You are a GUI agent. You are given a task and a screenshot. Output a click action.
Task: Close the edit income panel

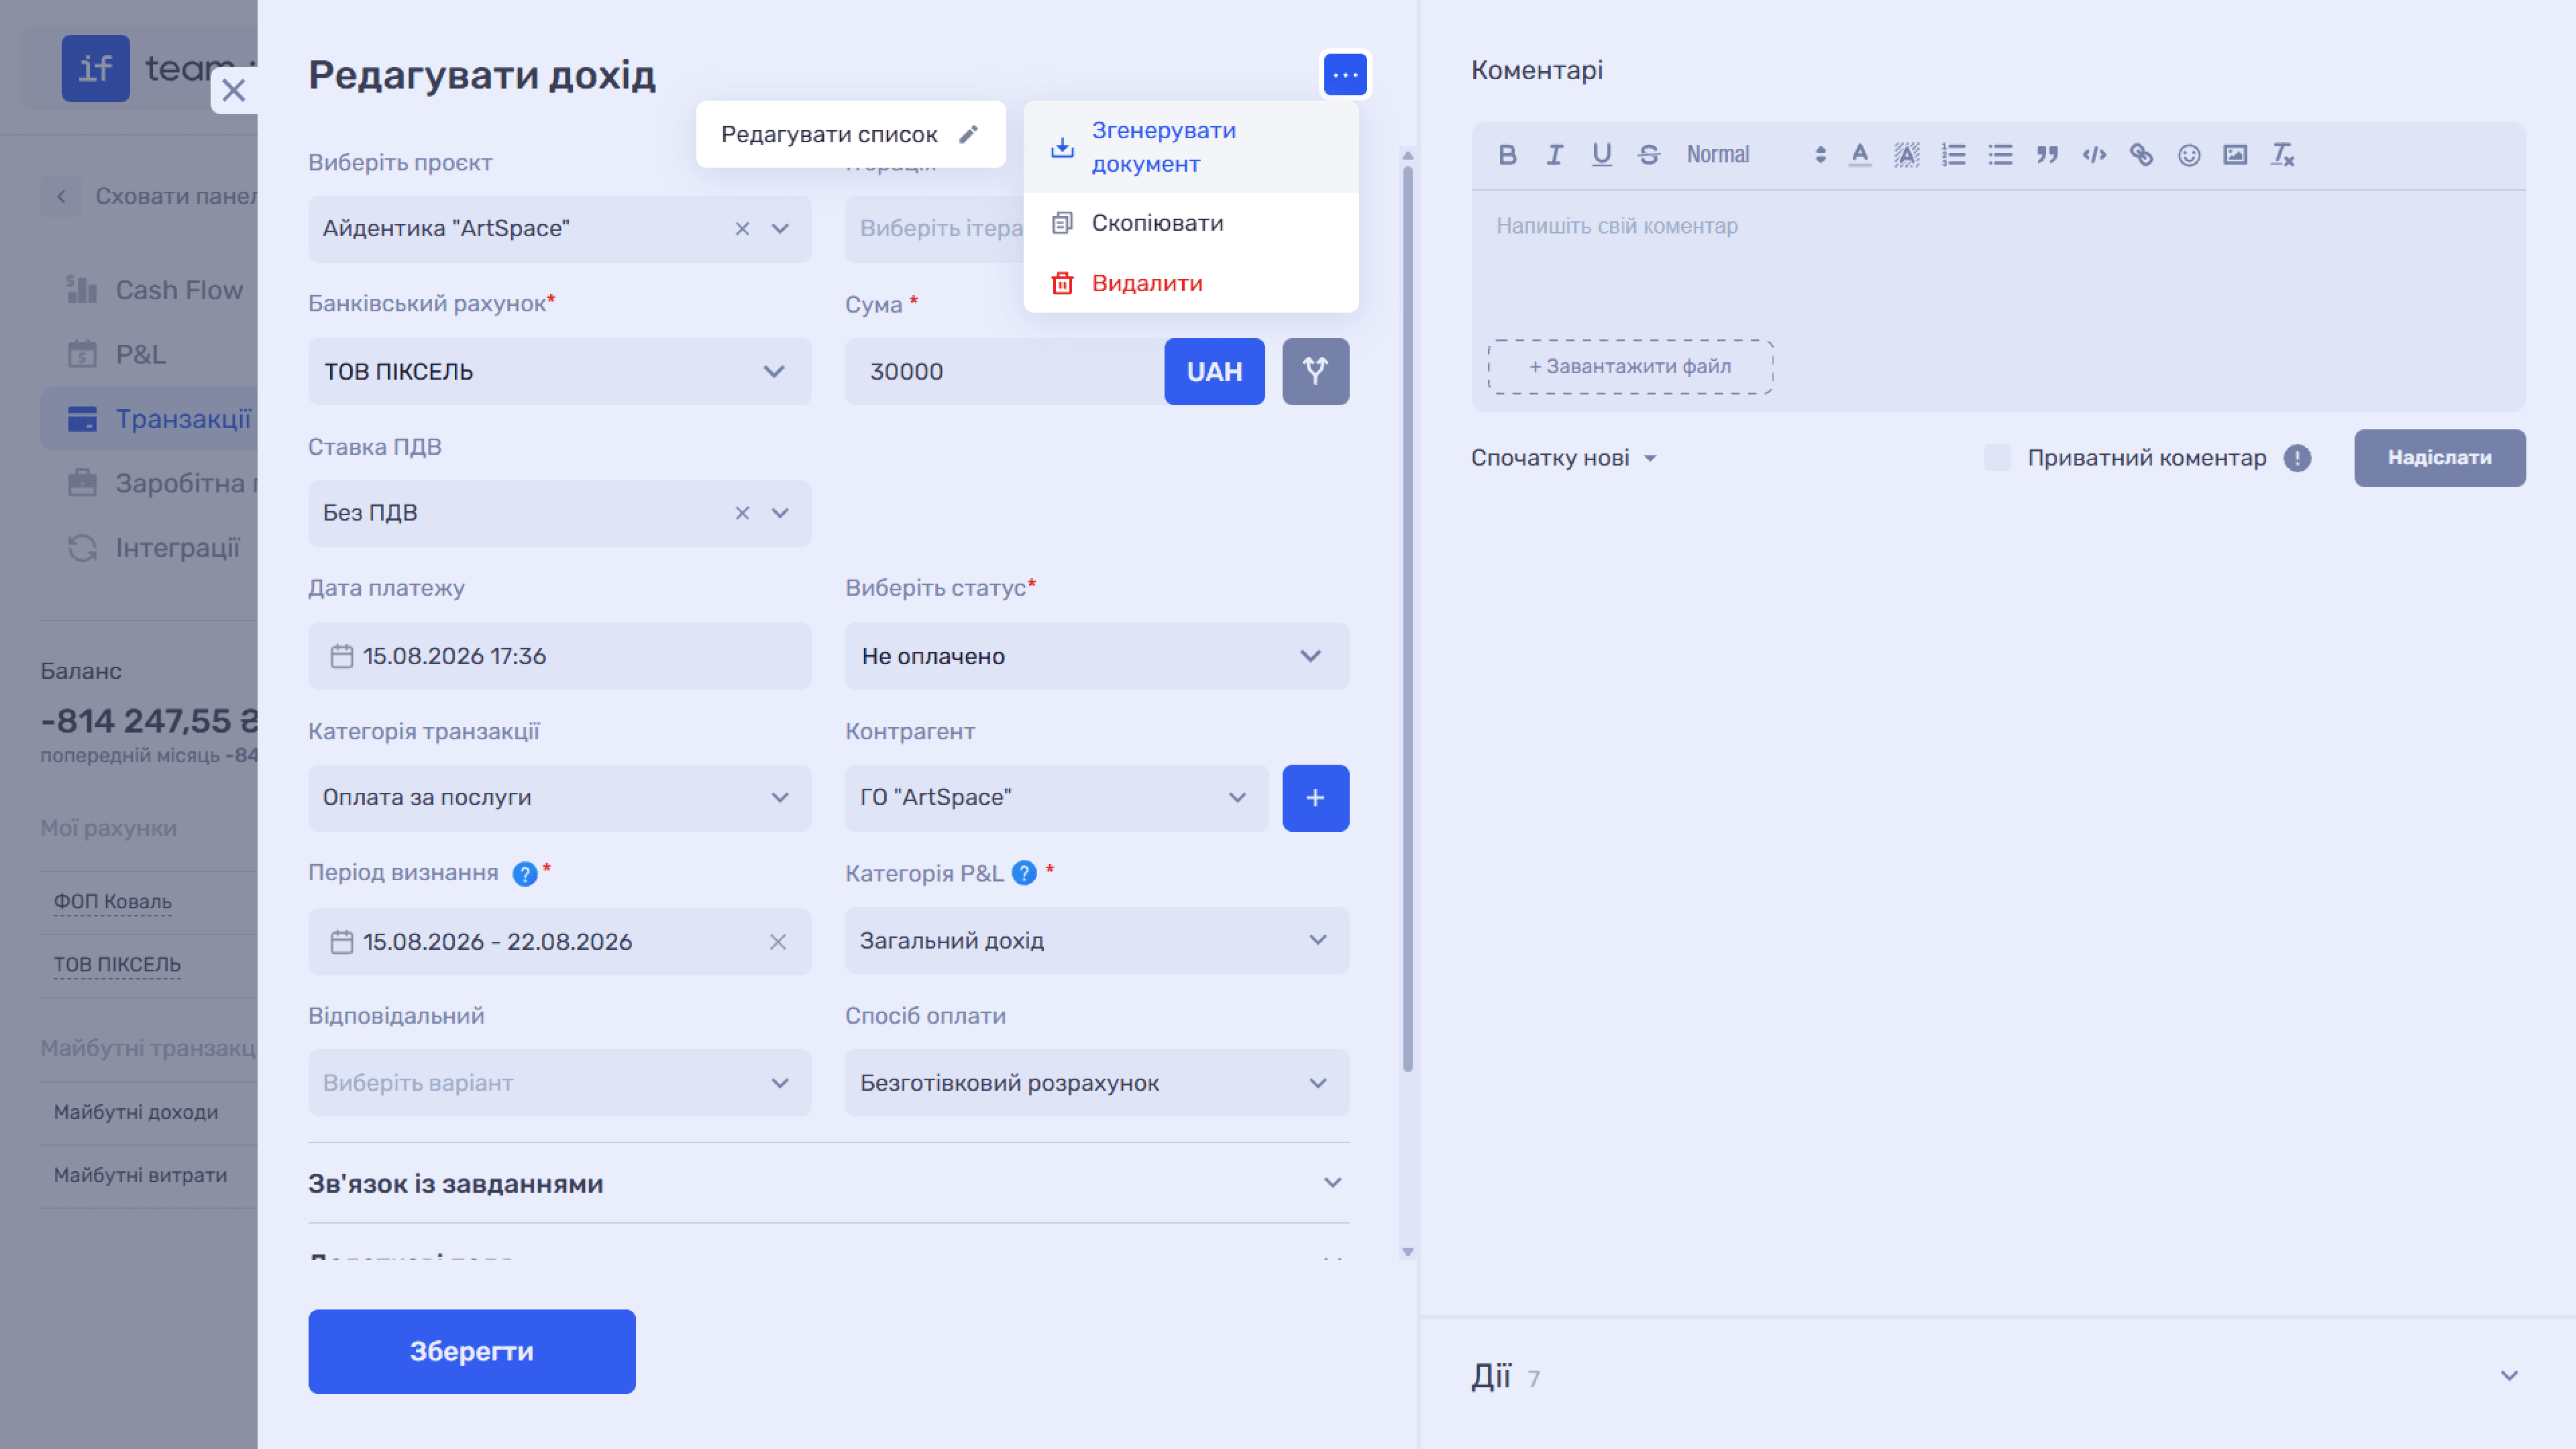click(234, 90)
